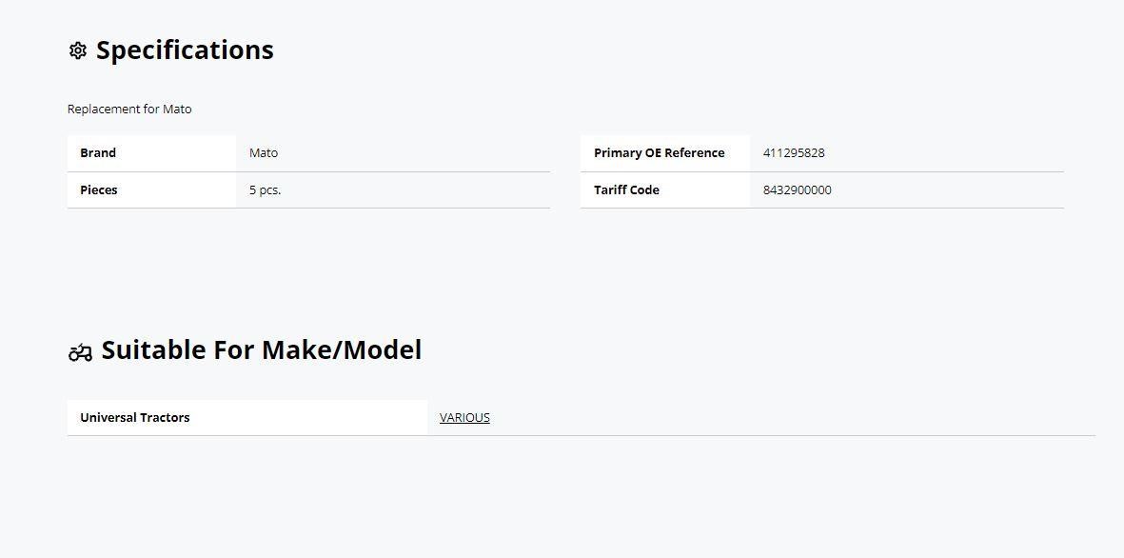Open the VARIOUS models link

464,417
